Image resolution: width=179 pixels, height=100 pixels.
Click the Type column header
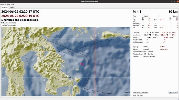point(134,16)
